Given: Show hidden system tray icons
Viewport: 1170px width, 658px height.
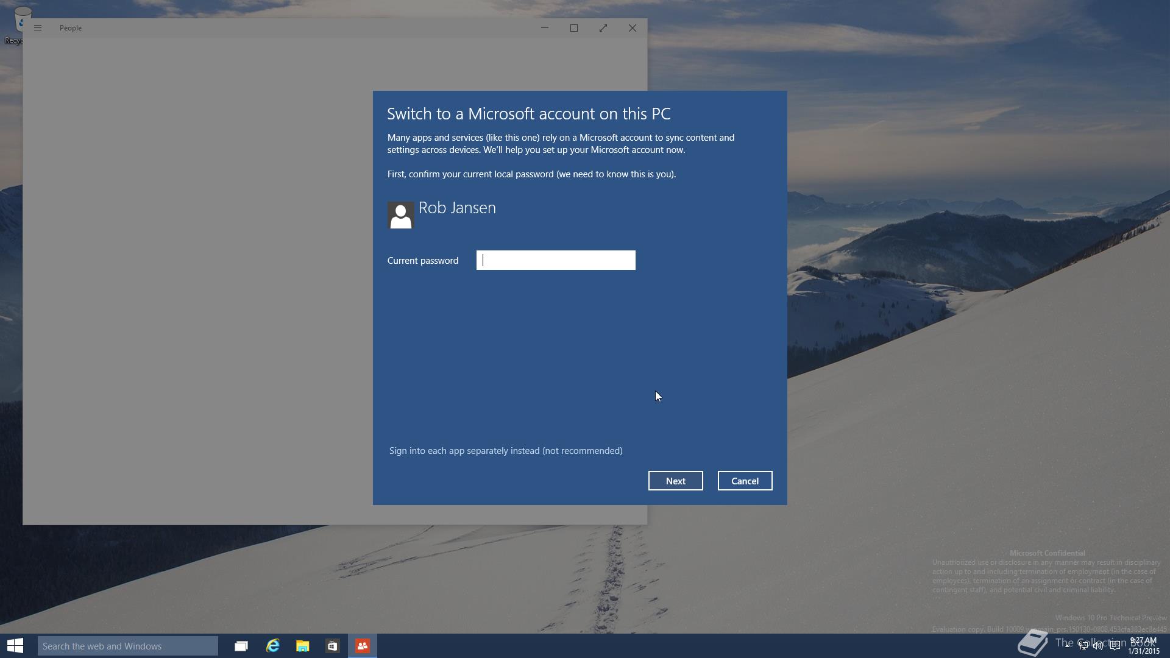Looking at the screenshot, I should pyautogui.click(x=1068, y=646).
